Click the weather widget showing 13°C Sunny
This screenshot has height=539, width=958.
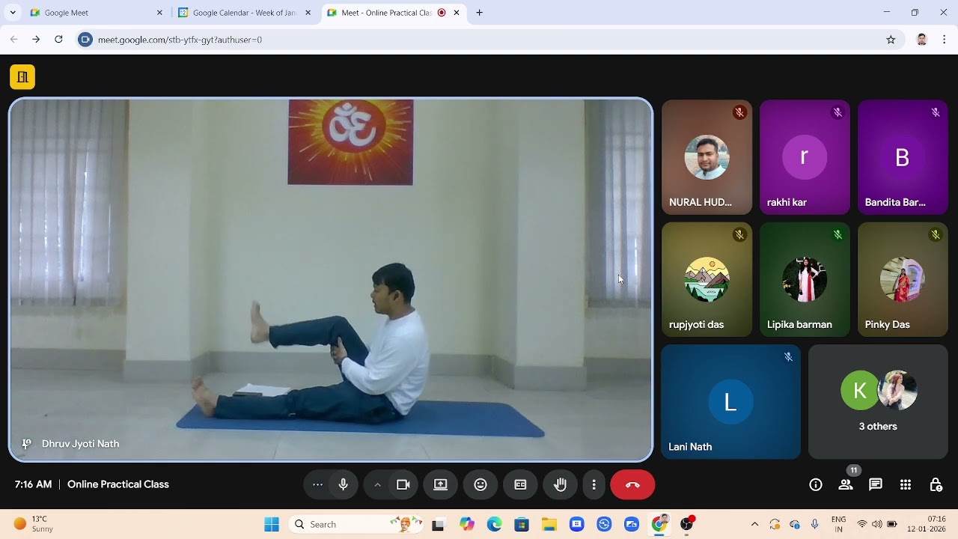coord(34,524)
